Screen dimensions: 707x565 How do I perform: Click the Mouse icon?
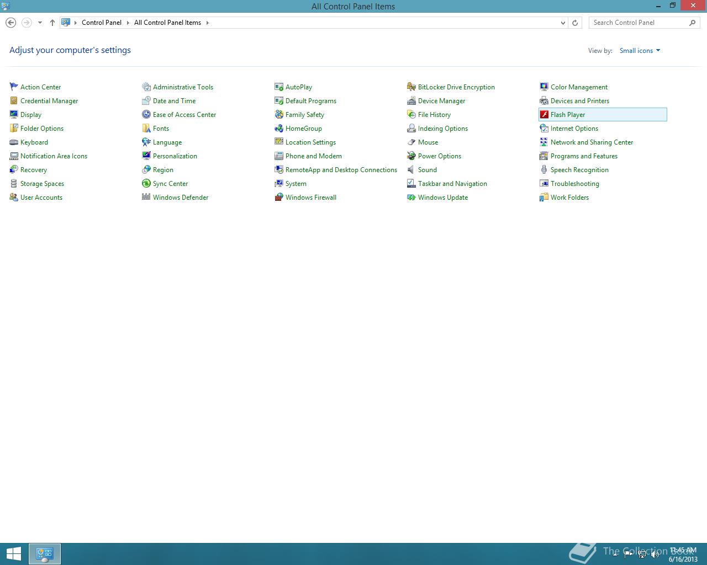pyautogui.click(x=411, y=142)
